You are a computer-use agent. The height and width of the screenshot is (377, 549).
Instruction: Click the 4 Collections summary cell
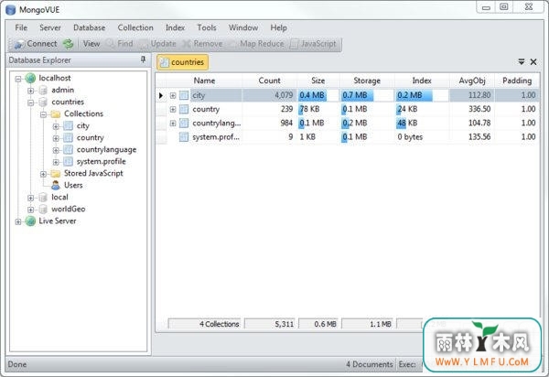(x=204, y=324)
